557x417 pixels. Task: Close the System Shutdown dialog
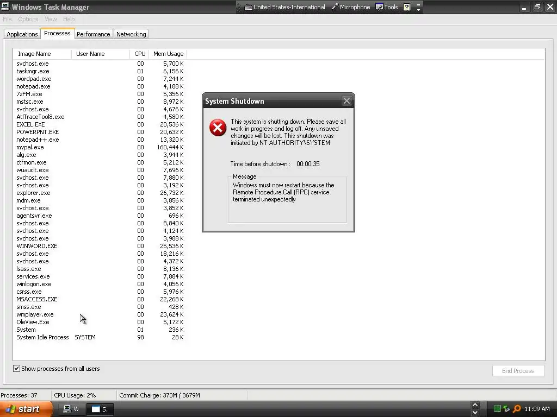point(346,101)
